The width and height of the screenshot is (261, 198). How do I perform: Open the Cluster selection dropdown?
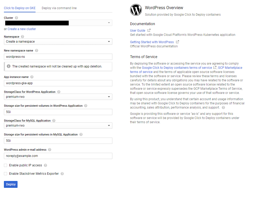pos(108,23)
